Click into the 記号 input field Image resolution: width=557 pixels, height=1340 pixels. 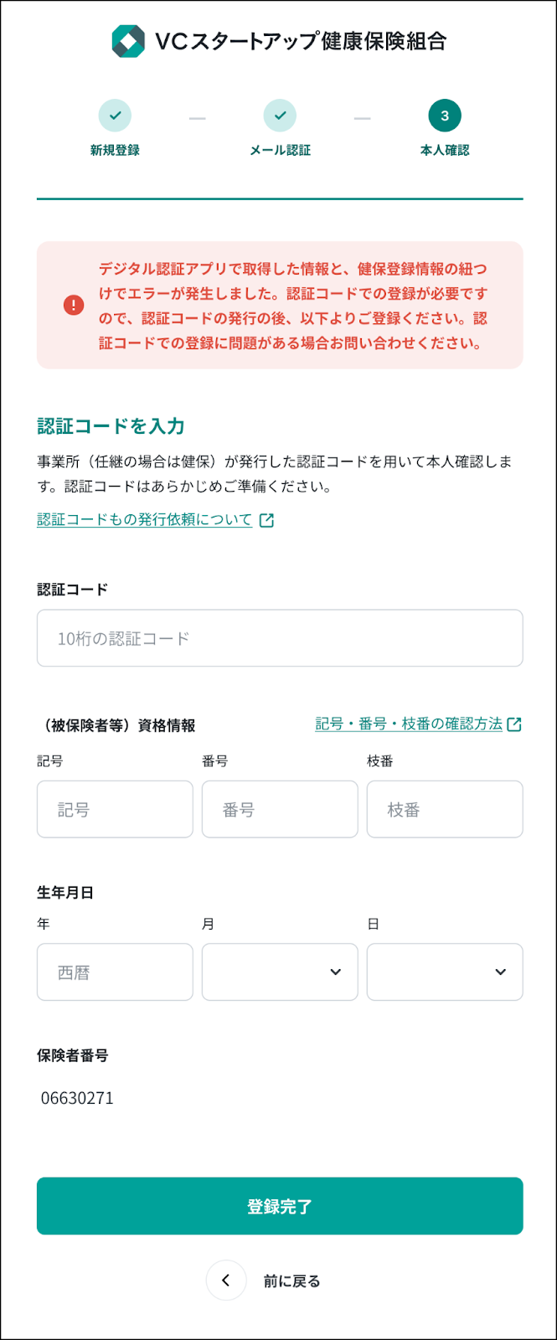pyautogui.click(x=115, y=810)
